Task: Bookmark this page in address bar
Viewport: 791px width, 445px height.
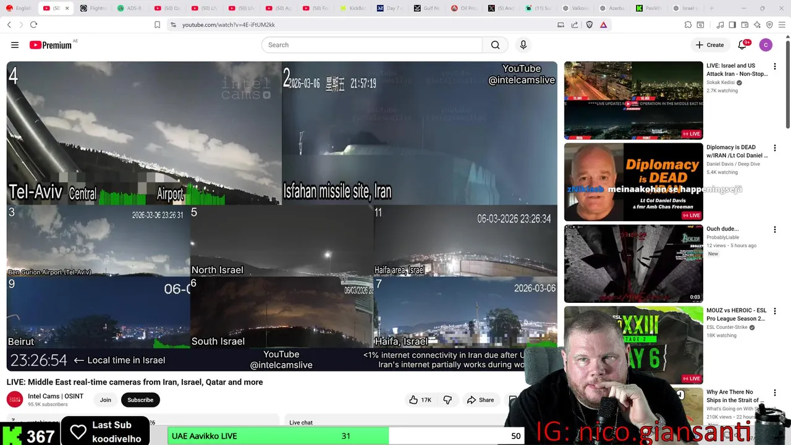Action: (157, 25)
